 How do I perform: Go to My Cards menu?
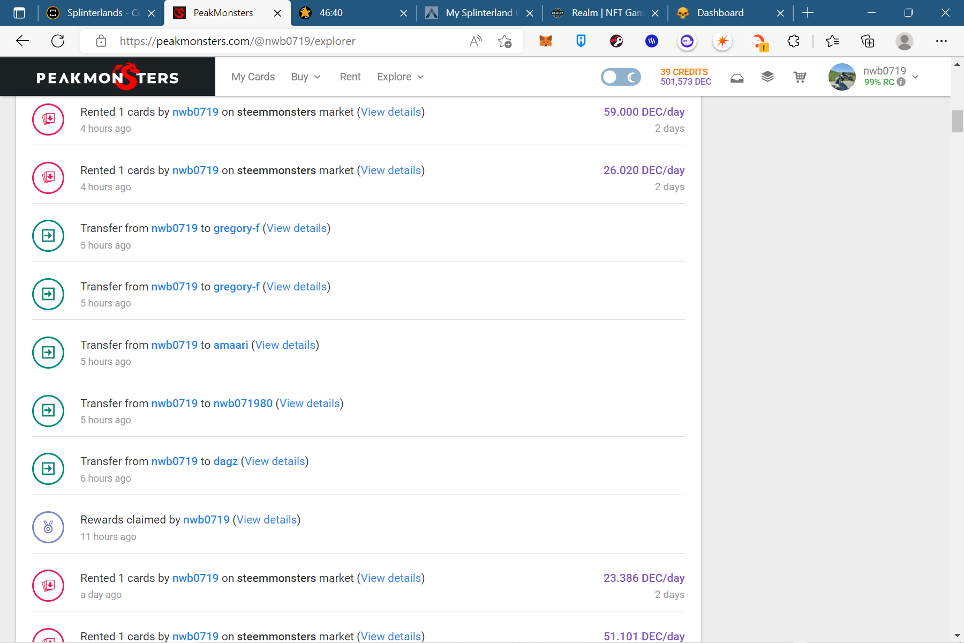click(253, 77)
